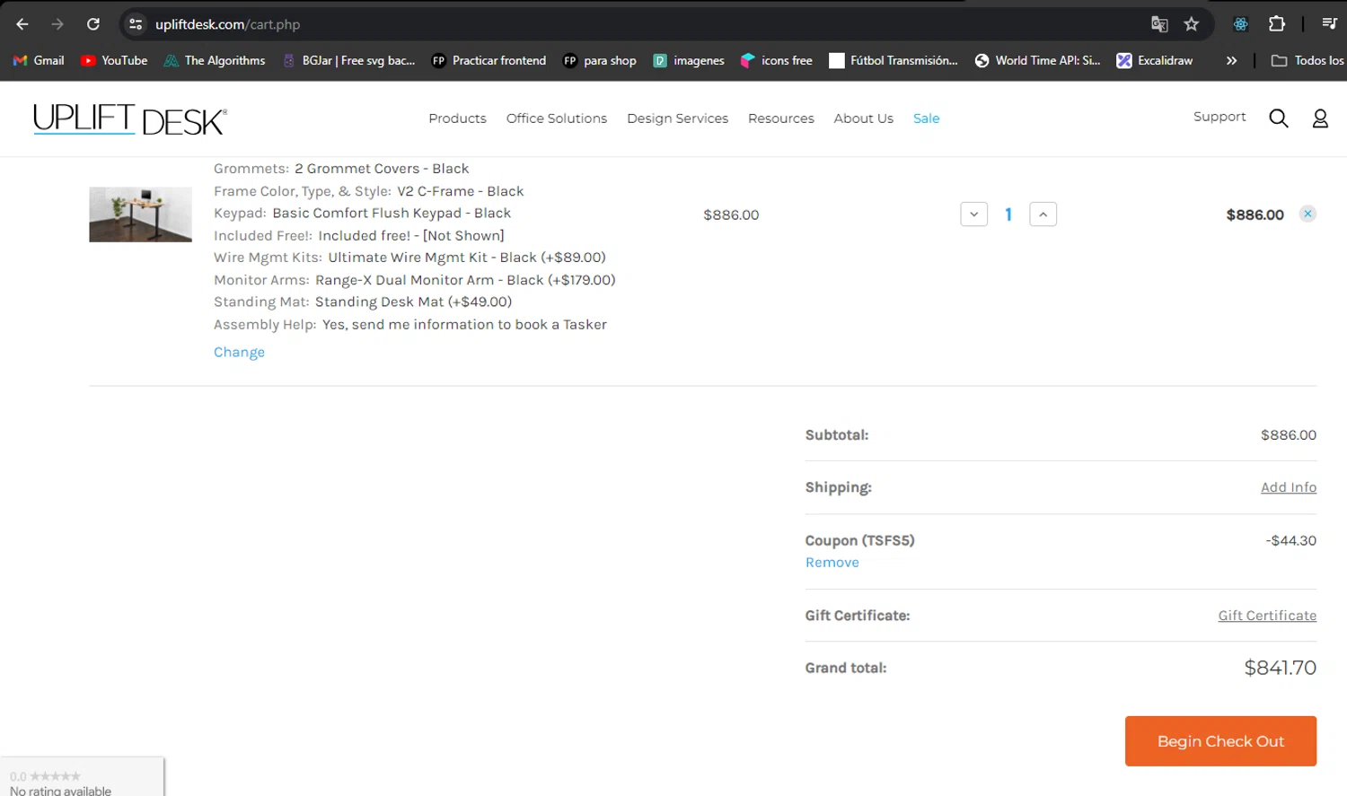Increase desk quantity with up arrow
Image resolution: width=1347 pixels, height=796 pixels.
tap(1043, 214)
